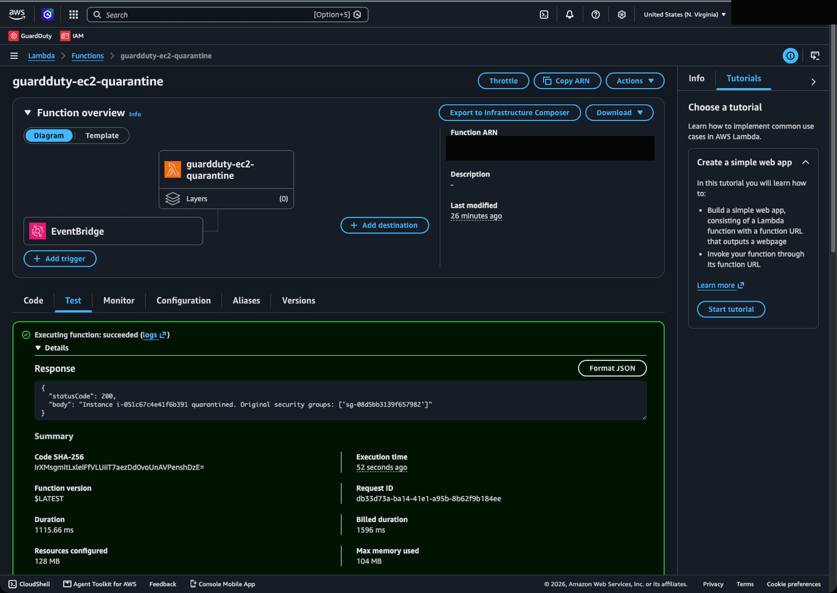
Task: Open the Terms footer link
Action: [x=745, y=584]
